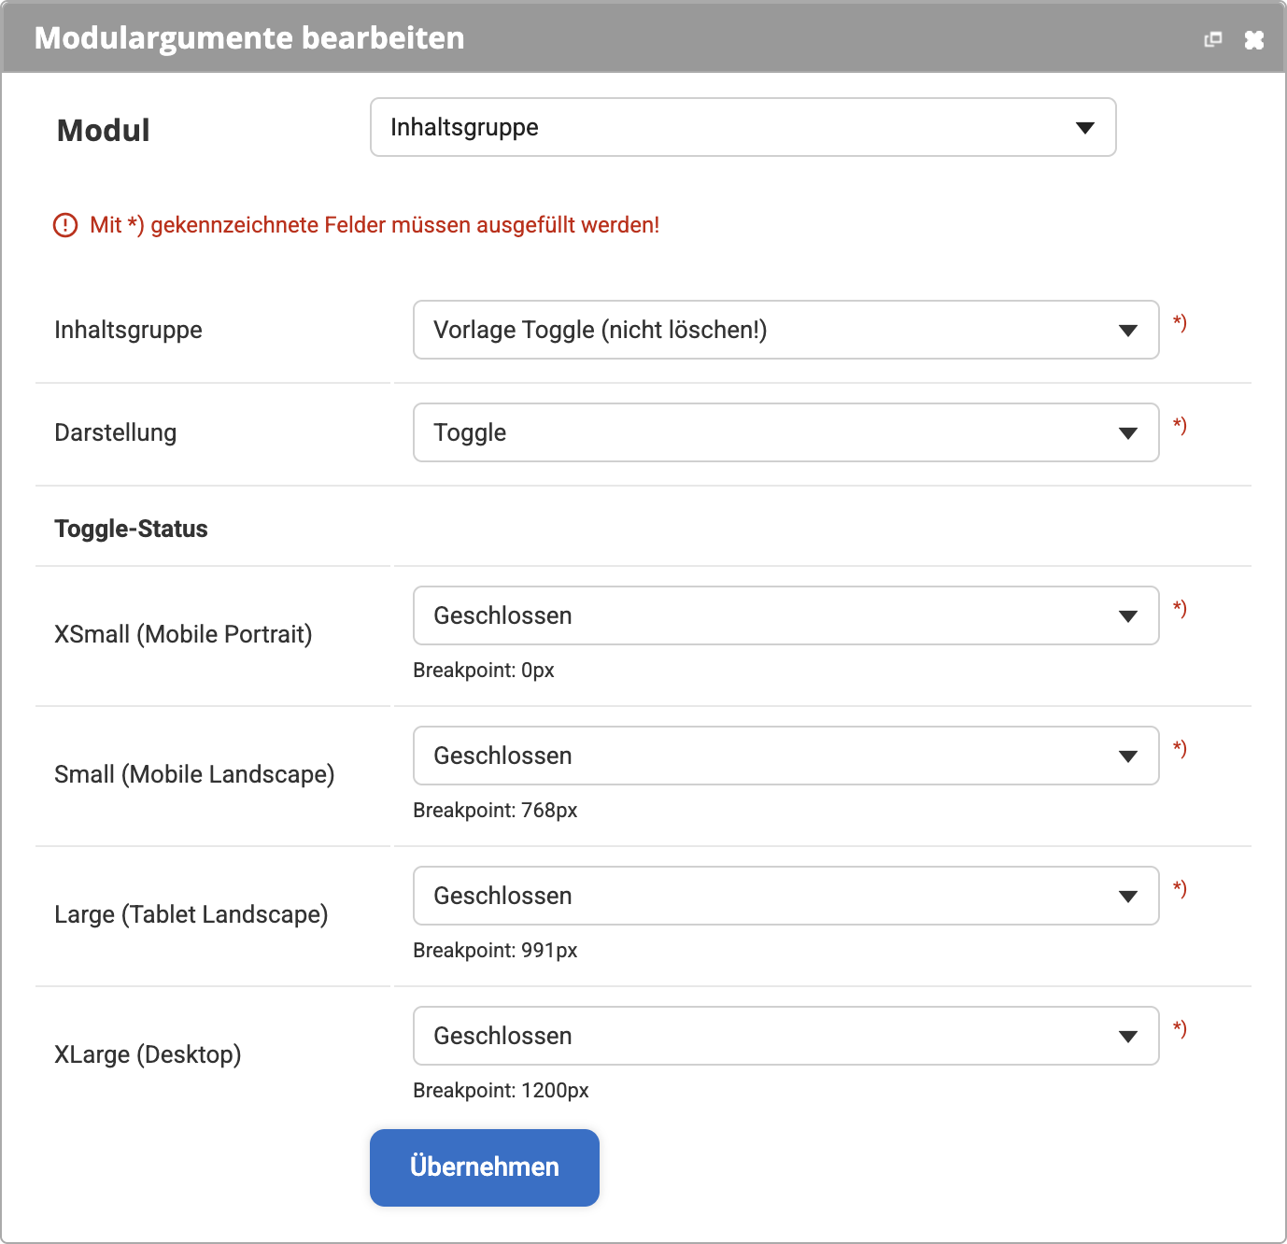Click the Übernehmen button
Viewport: 1287px width, 1244px height.
tap(485, 1167)
